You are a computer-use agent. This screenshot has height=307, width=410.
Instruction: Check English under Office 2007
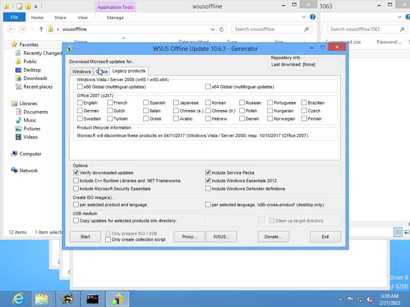coord(80,103)
